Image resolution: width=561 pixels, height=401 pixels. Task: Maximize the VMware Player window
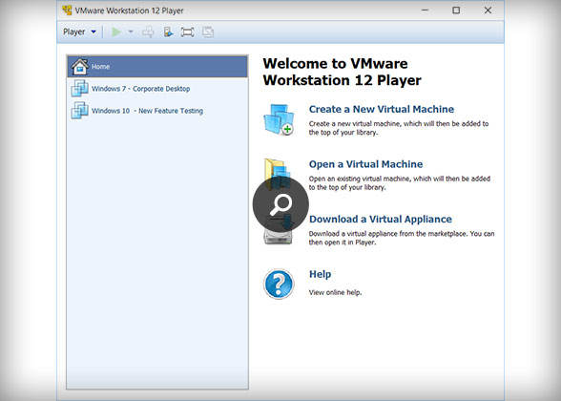(456, 11)
